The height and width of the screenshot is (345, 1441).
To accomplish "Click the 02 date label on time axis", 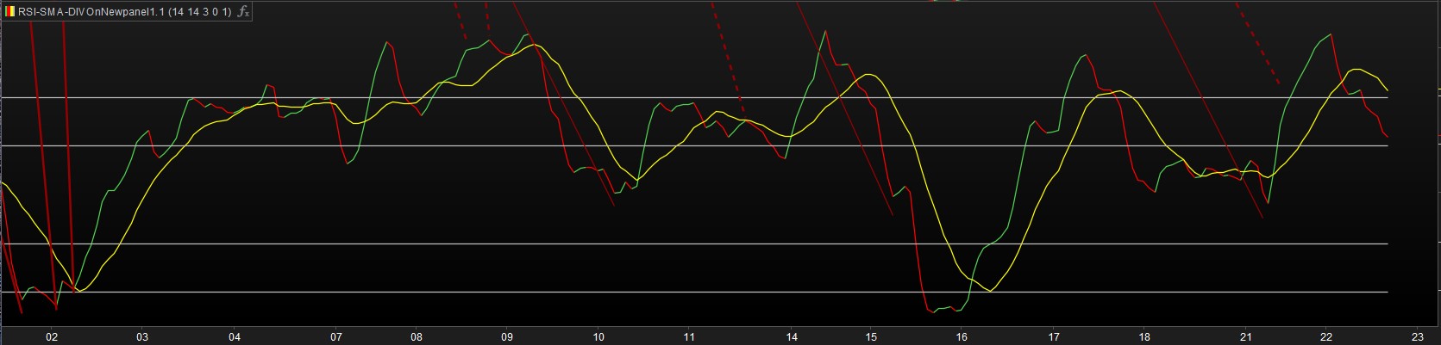I will [x=52, y=337].
